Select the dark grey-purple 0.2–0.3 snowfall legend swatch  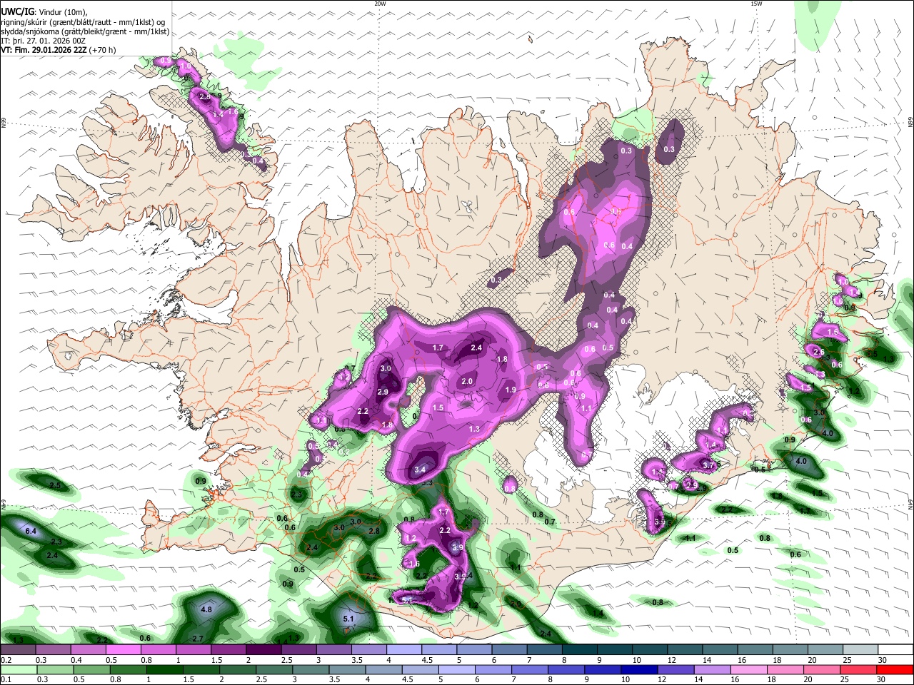click(18, 650)
